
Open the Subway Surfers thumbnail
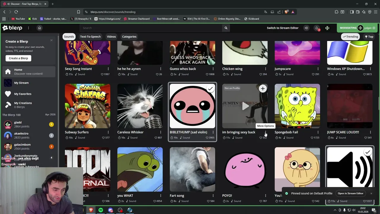tap(88, 106)
